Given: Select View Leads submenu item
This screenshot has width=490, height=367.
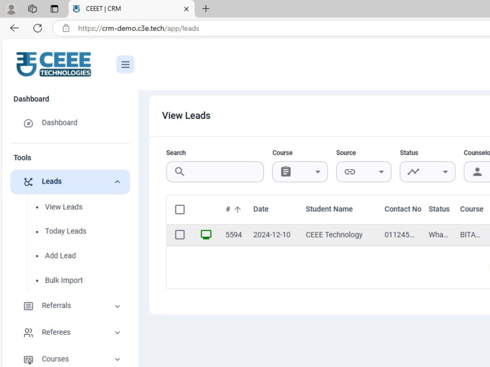Looking at the screenshot, I should [63, 207].
